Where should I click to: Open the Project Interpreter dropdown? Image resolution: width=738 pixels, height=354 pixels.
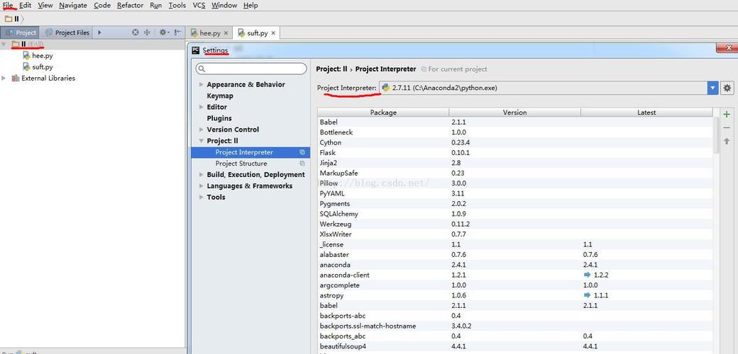coord(713,88)
